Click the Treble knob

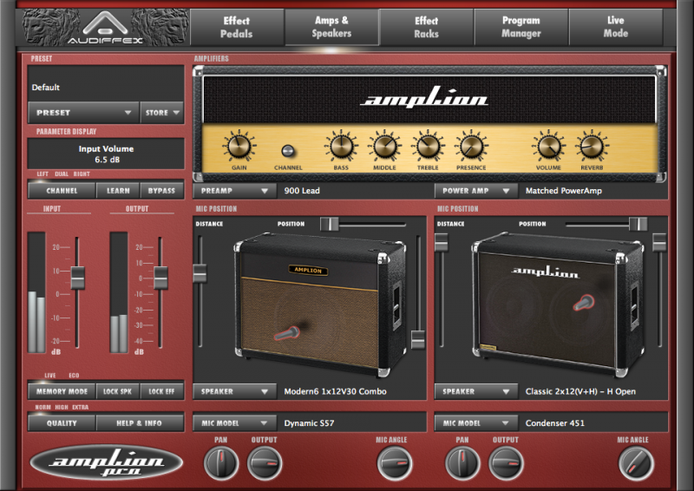[428, 147]
